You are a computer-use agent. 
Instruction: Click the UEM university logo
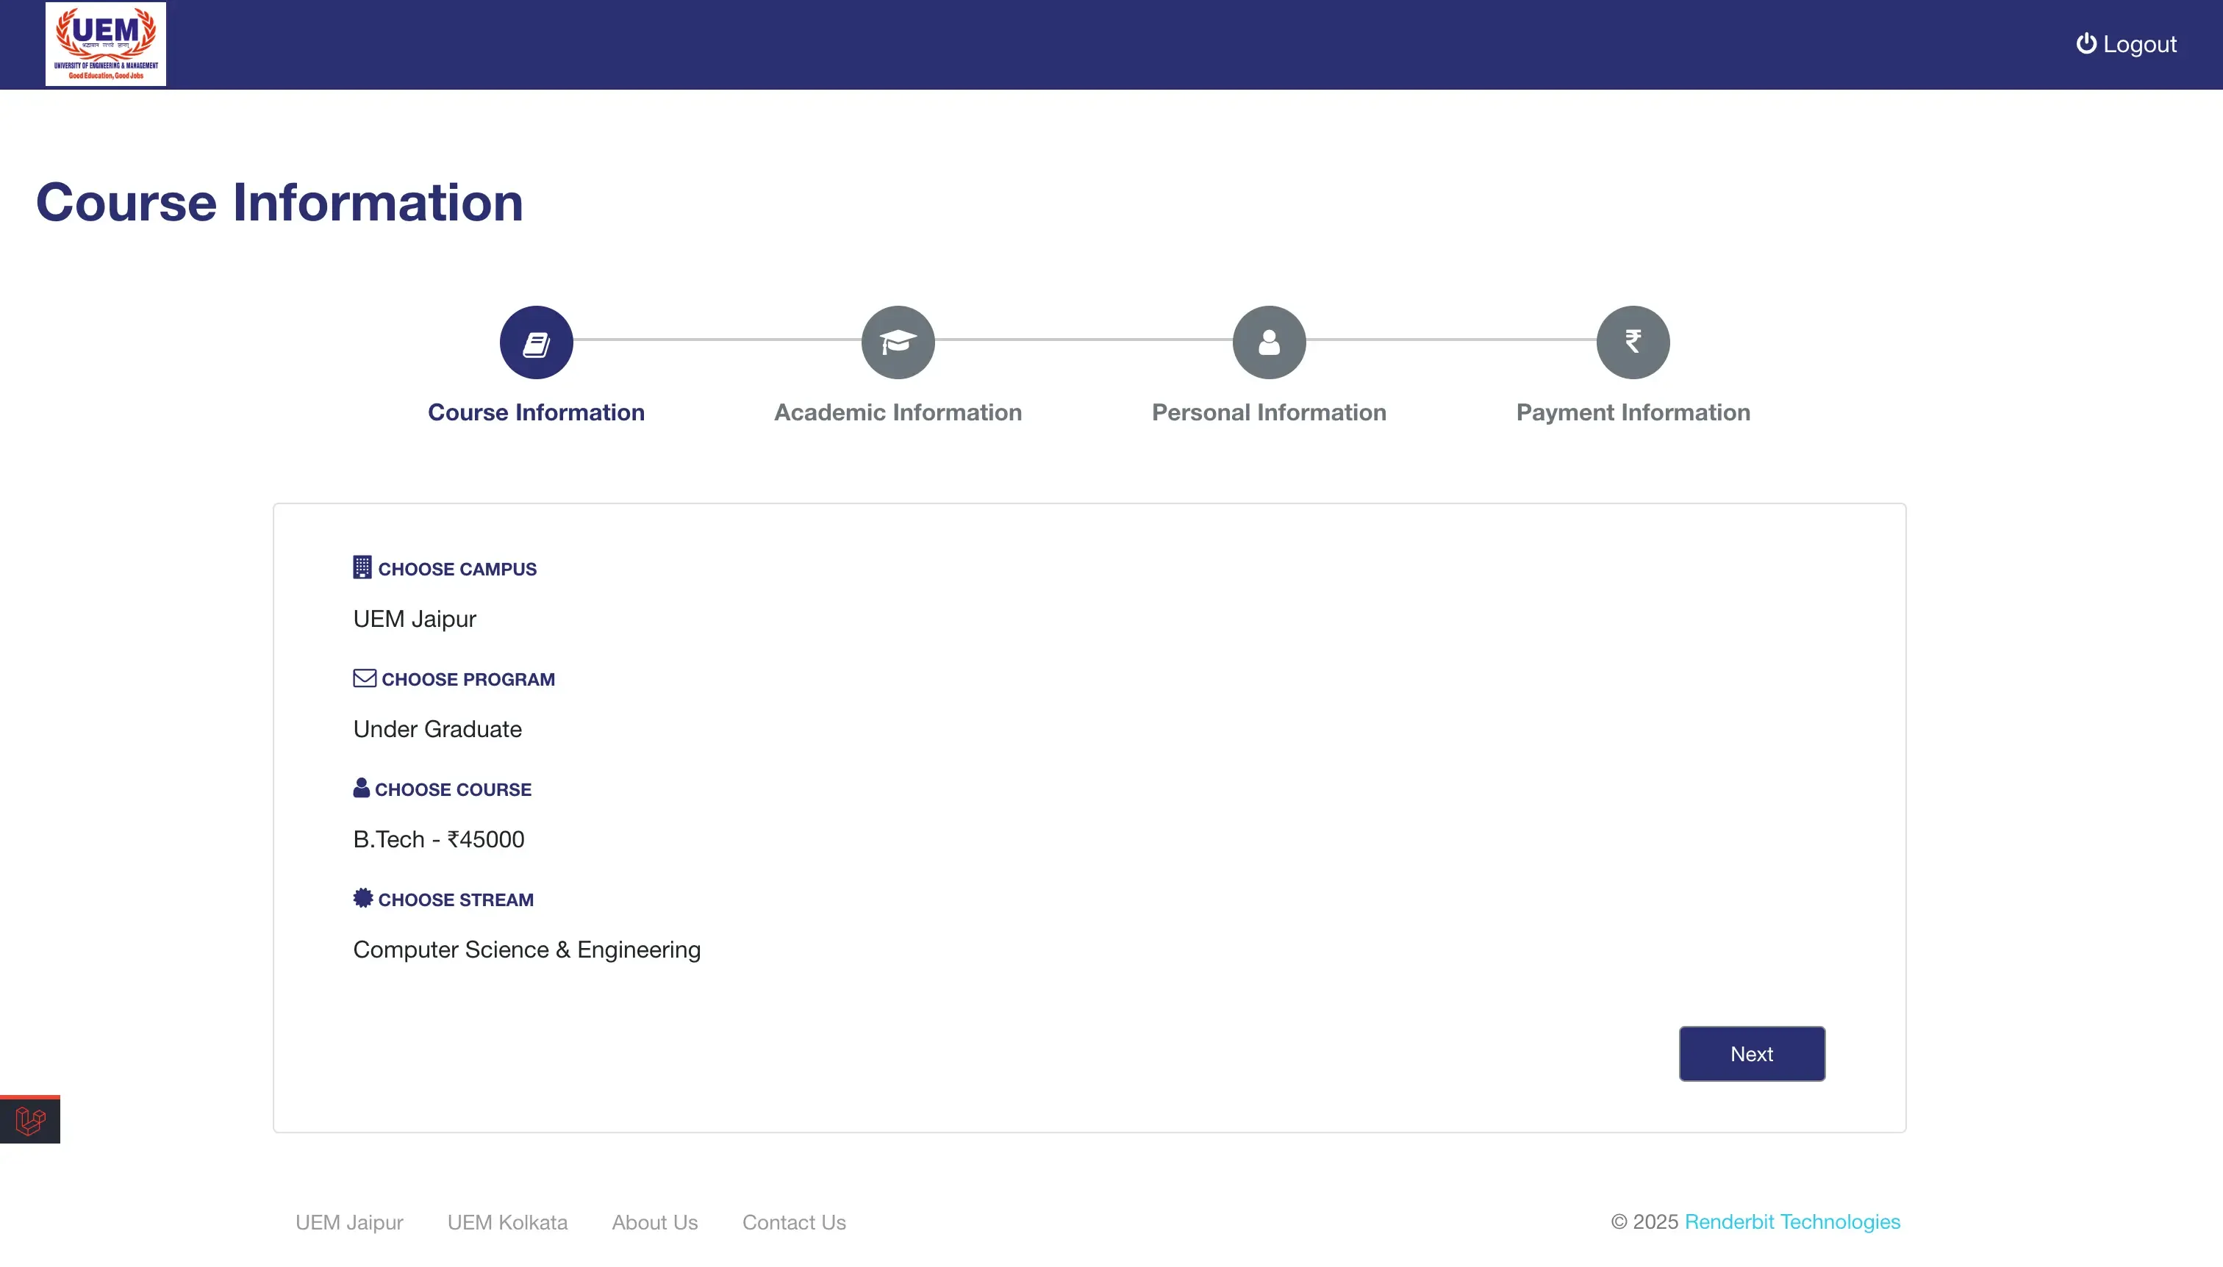pos(104,43)
